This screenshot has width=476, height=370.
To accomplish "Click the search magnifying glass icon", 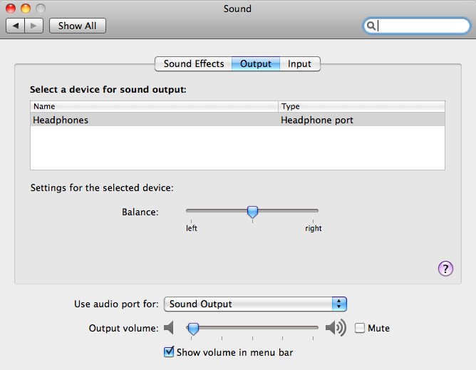I will pos(371,26).
